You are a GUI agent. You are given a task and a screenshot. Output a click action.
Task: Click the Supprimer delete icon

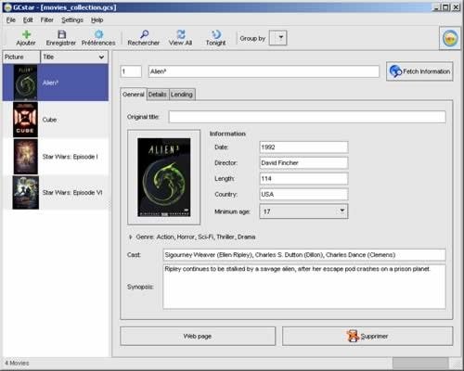[x=353, y=336]
